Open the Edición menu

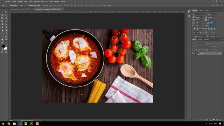coord(14,1)
